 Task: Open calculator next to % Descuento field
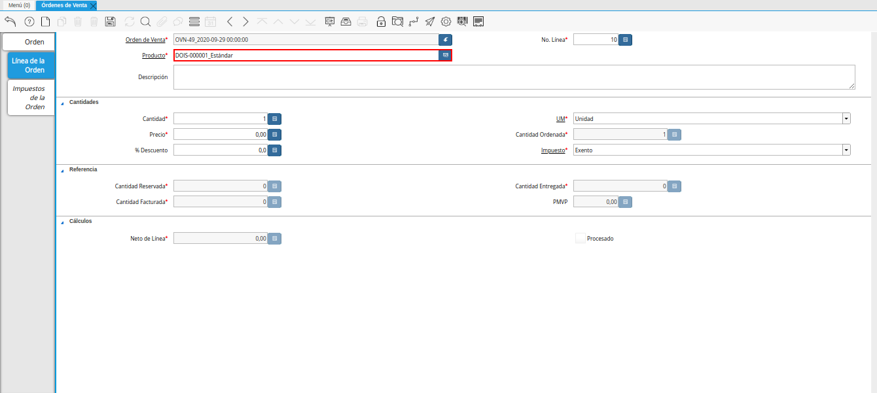(x=275, y=150)
